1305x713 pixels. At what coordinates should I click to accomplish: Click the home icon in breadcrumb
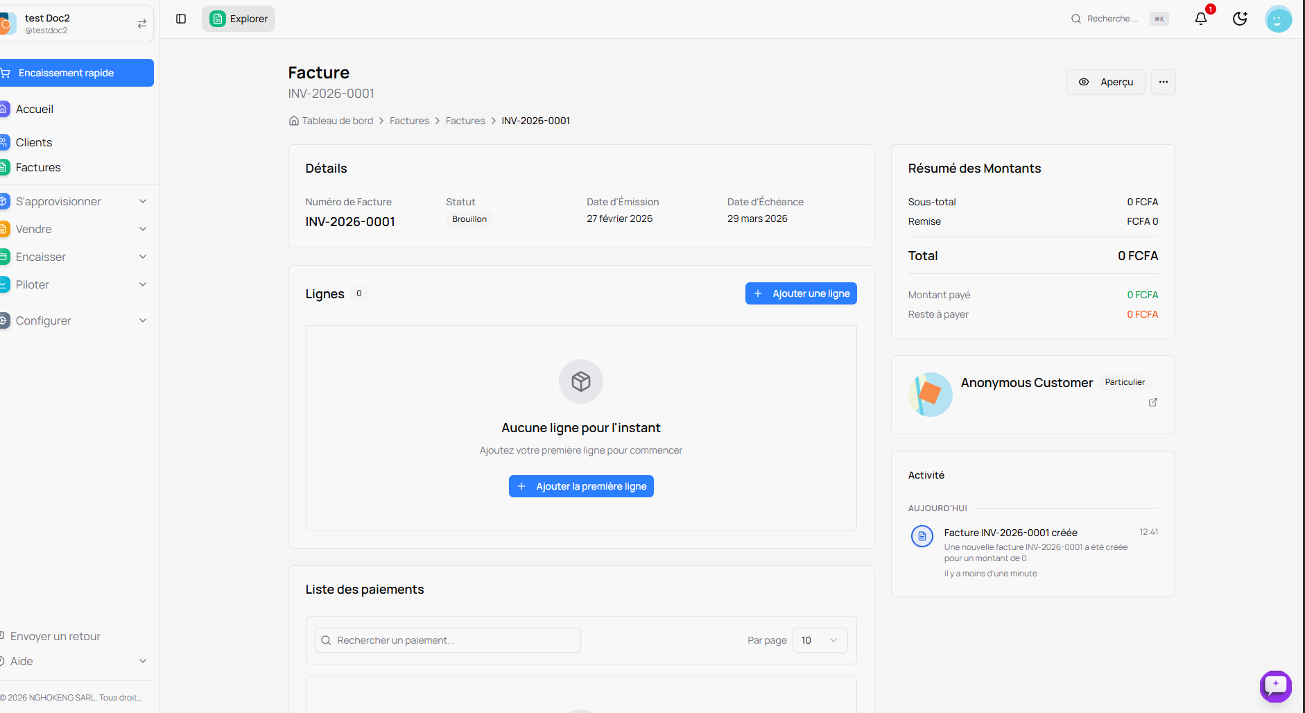[294, 121]
